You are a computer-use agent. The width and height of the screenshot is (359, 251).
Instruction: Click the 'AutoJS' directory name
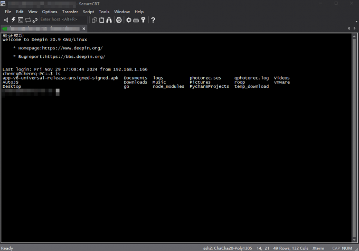[11, 82]
